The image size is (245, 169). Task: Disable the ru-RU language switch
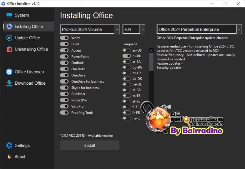click(x=127, y=56)
